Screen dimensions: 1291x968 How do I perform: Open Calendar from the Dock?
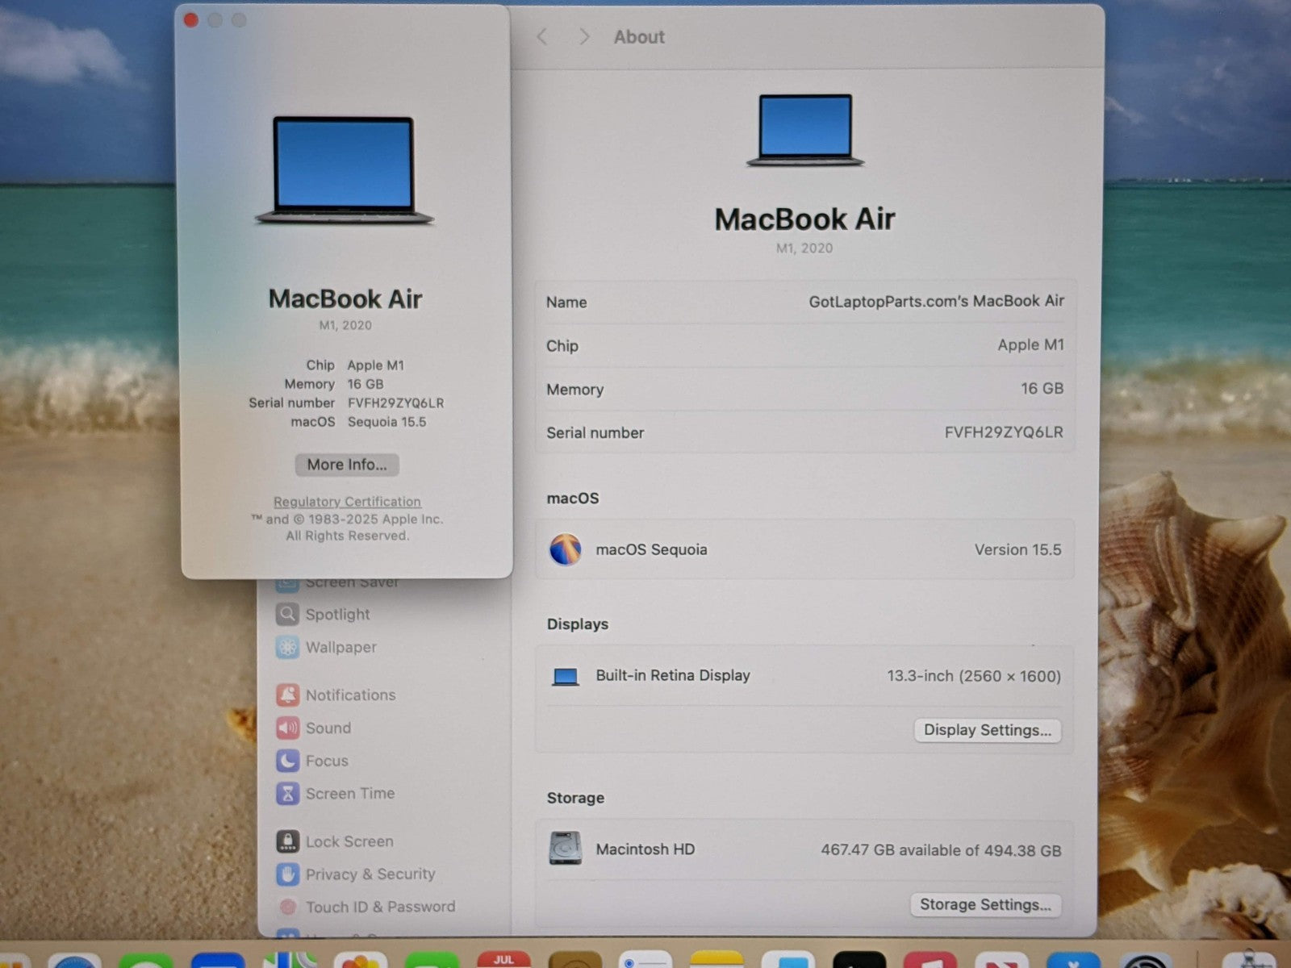click(x=503, y=961)
